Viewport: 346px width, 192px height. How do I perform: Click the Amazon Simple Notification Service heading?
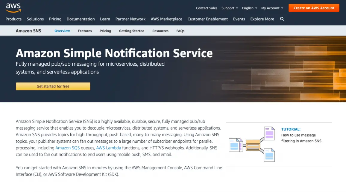(114, 53)
